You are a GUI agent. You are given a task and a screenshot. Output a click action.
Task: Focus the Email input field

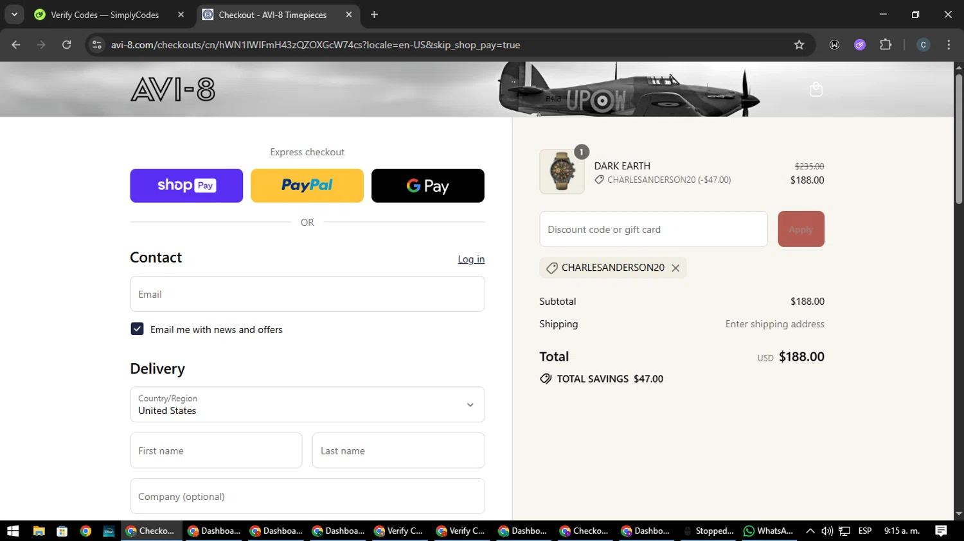(x=307, y=294)
